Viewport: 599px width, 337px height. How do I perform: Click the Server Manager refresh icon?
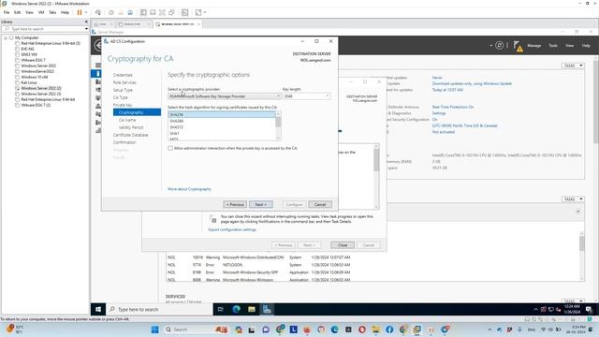(x=499, y=46)
